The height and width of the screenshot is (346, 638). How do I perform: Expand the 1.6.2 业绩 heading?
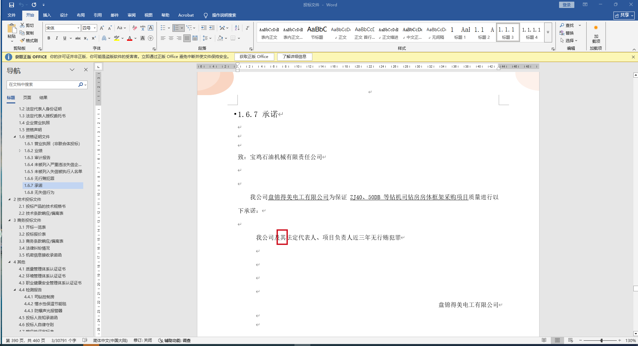[x=20, y=150]
